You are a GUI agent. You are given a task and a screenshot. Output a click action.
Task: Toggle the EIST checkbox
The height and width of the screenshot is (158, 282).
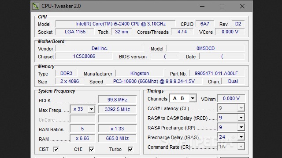tap(56, 149)
